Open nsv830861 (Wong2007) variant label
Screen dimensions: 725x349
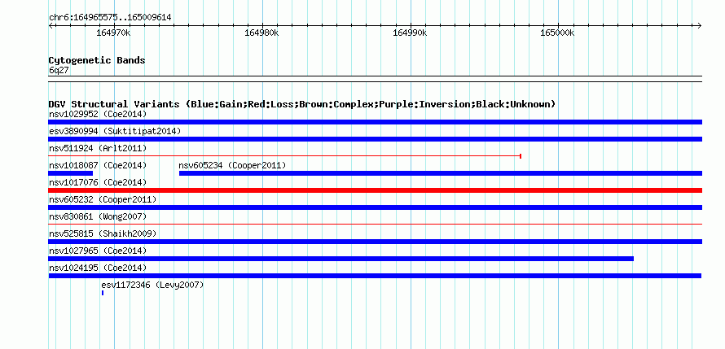tap(98, 216)
